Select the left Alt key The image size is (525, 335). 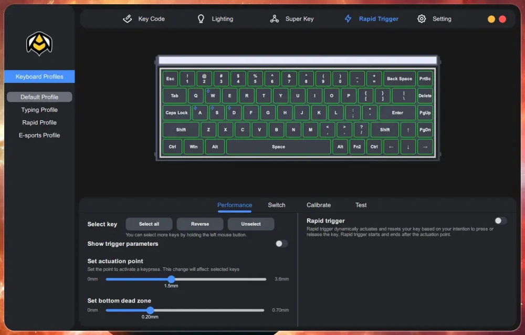pos(215,146)
